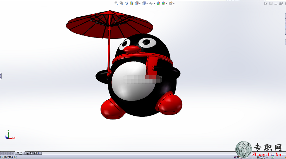Select the penguin's right red foot
This screenshot has height=159, width=286.
click(171, 104)
